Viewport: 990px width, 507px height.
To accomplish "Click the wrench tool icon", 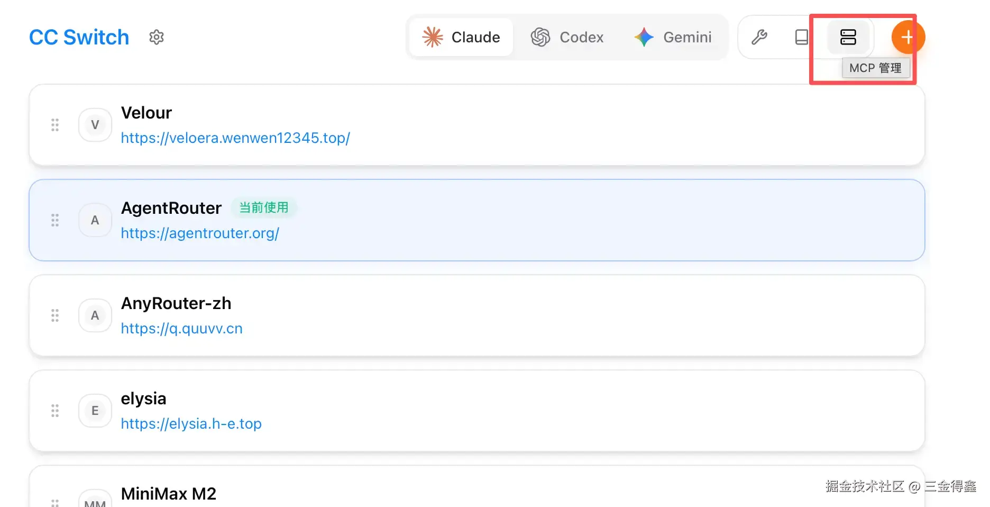I will 759,37.
